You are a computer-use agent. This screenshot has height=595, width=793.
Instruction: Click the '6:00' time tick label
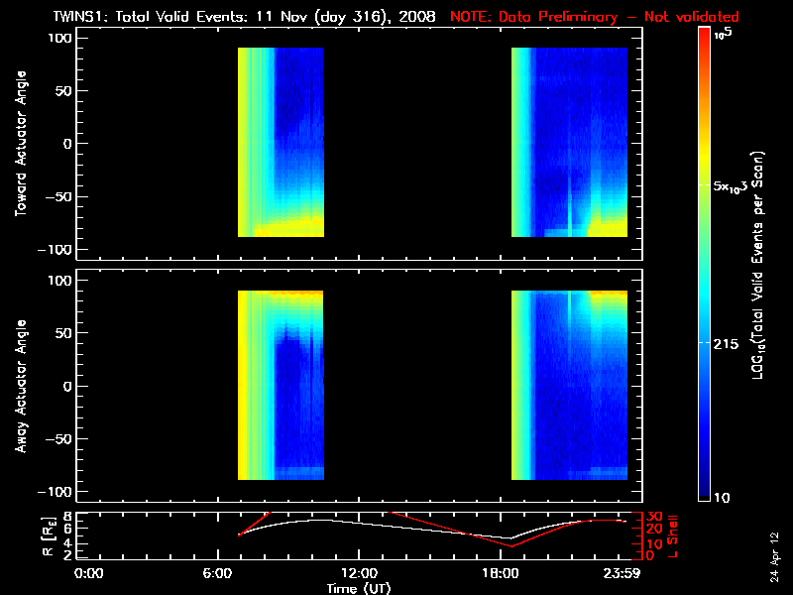pyautogui.click(x=217, y=574)
